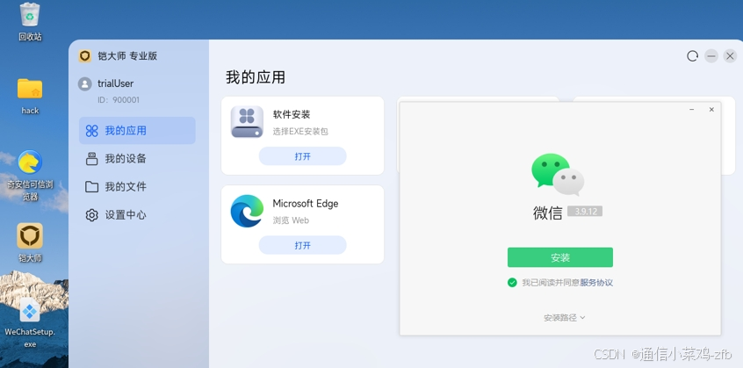
Task: Select the hack folder on desktop
Action: (30, 89)
